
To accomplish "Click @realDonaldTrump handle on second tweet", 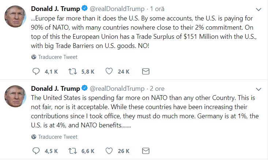I will coord(117,89).
